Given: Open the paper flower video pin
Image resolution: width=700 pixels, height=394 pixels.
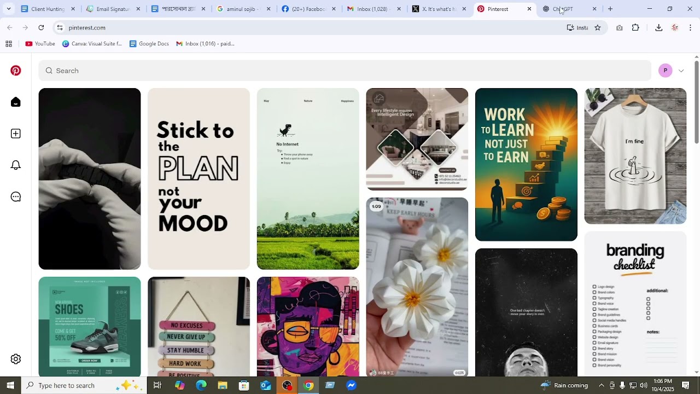Looking at the screenshot, I should pyautogui.click(x=417, y=287).
